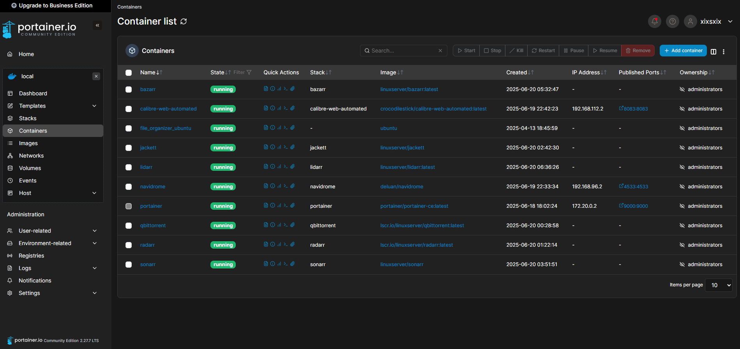The height and width of the screenshot is (349, 740).
Task: Select the file_organizer_ubuntu checkbox
Action: click(129, 128)
